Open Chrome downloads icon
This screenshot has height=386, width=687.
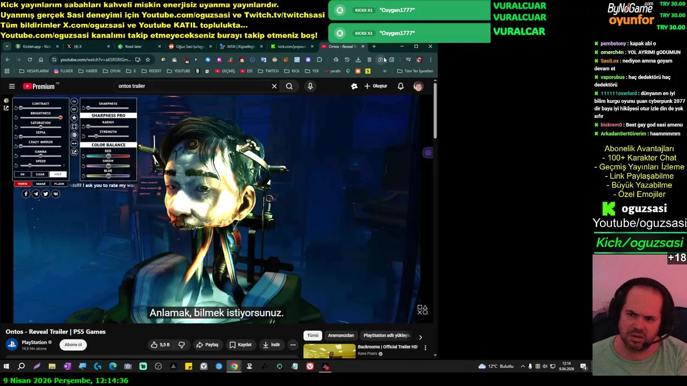358,60
